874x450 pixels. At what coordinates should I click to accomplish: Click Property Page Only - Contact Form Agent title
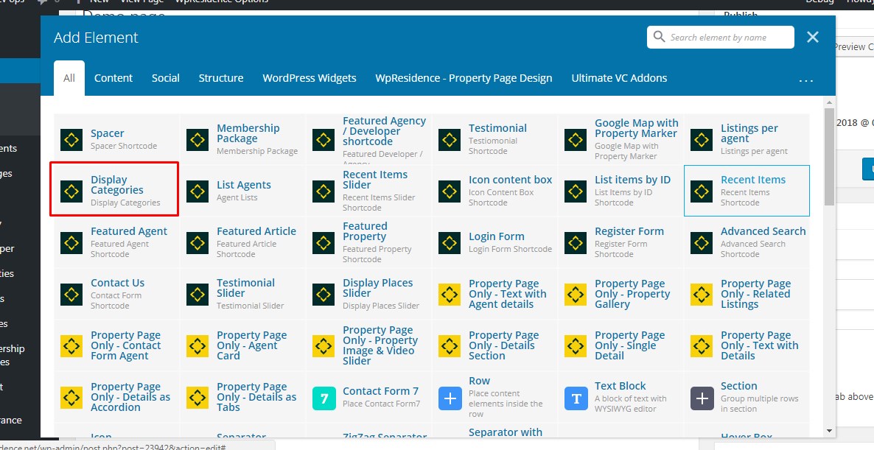[125, 345]
